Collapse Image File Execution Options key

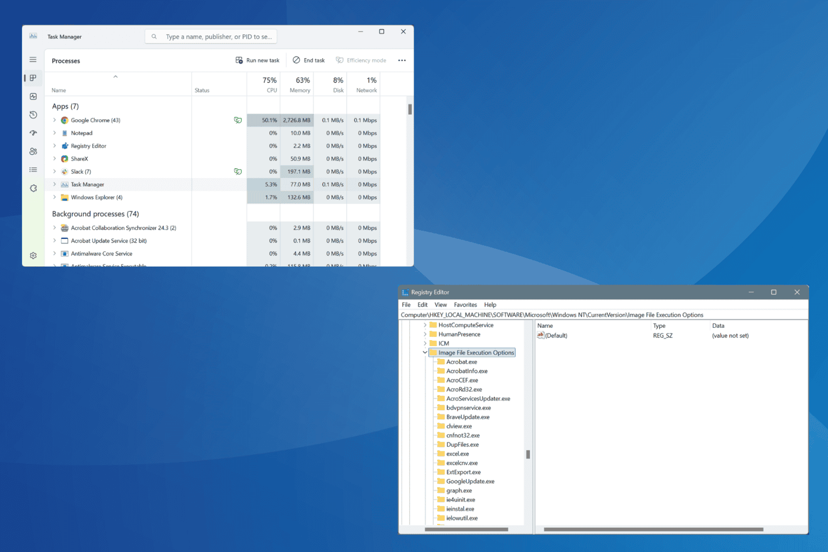[425, 353]
